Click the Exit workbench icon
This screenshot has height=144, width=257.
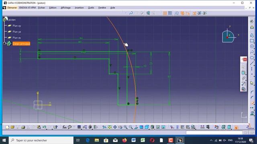(252, 27)
